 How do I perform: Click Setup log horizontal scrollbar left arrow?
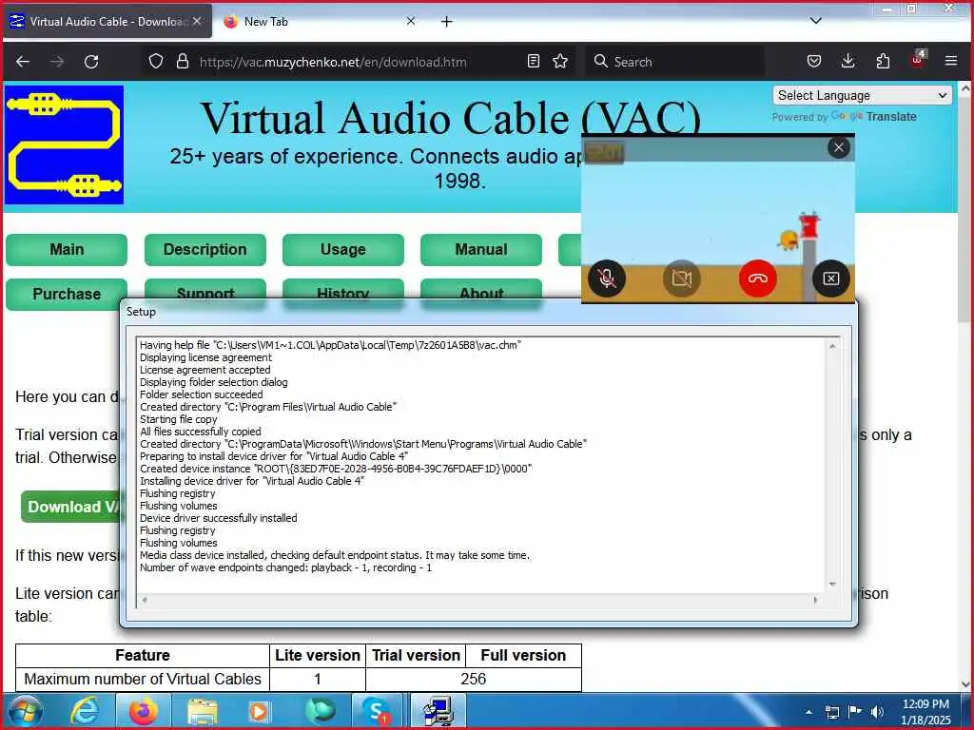click(145, 600)
